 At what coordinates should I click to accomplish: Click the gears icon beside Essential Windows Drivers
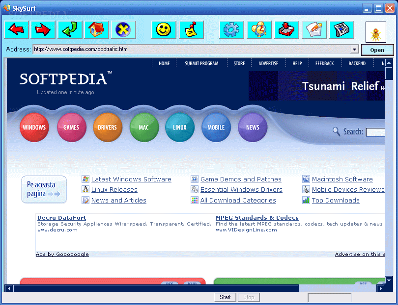click(195, 189)
